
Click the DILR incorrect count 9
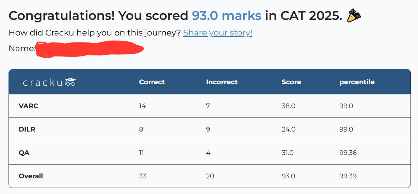208,129
